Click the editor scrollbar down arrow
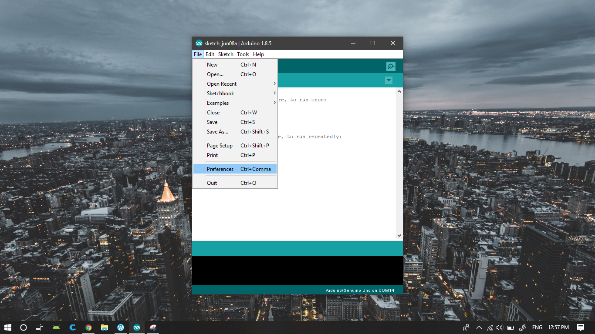Viewport: 595px width, 334px height. (x=399, y=235)
